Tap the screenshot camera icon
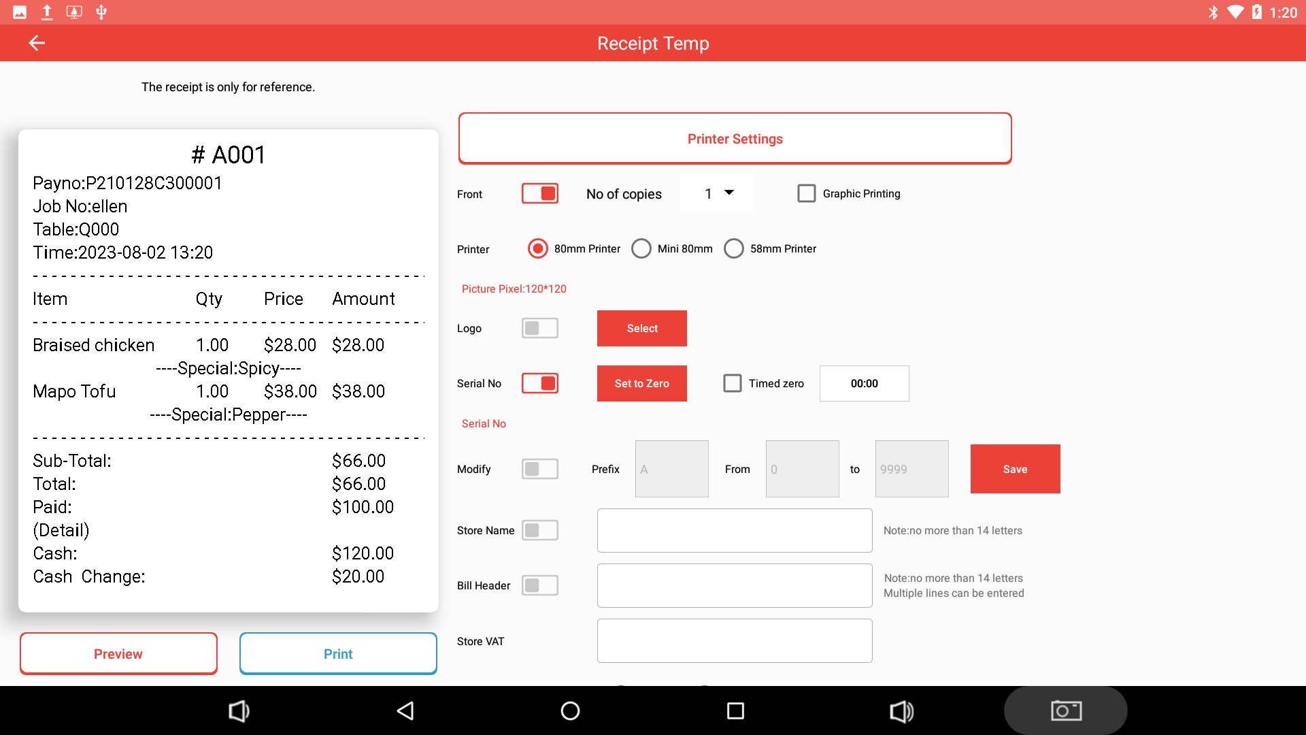The width and height of the screenshot is (1306, 735). point(1065,711)
